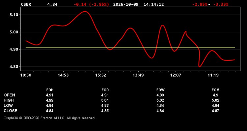
Task: Click the 5.10 y-axis label
Action: coord(14,15)
